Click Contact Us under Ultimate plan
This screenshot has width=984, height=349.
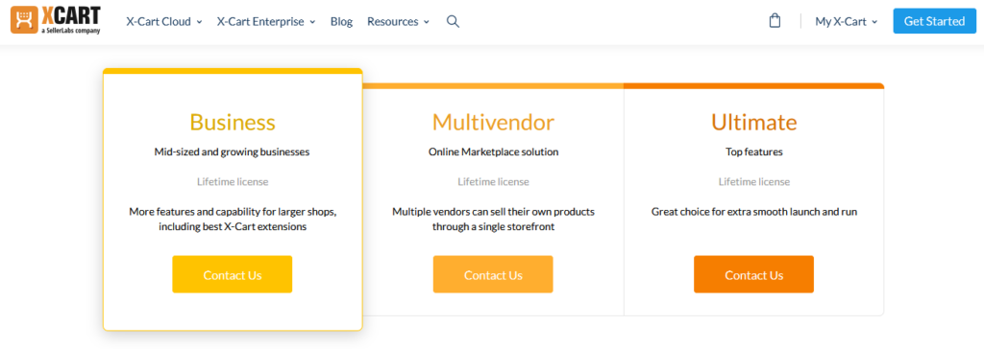click(x=753, y=274)
